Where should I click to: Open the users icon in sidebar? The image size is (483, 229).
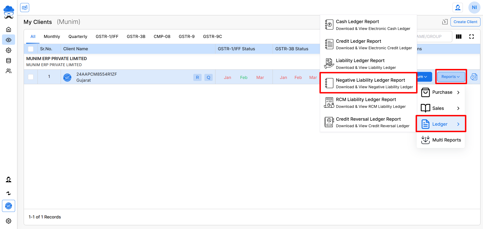(9, 71)
